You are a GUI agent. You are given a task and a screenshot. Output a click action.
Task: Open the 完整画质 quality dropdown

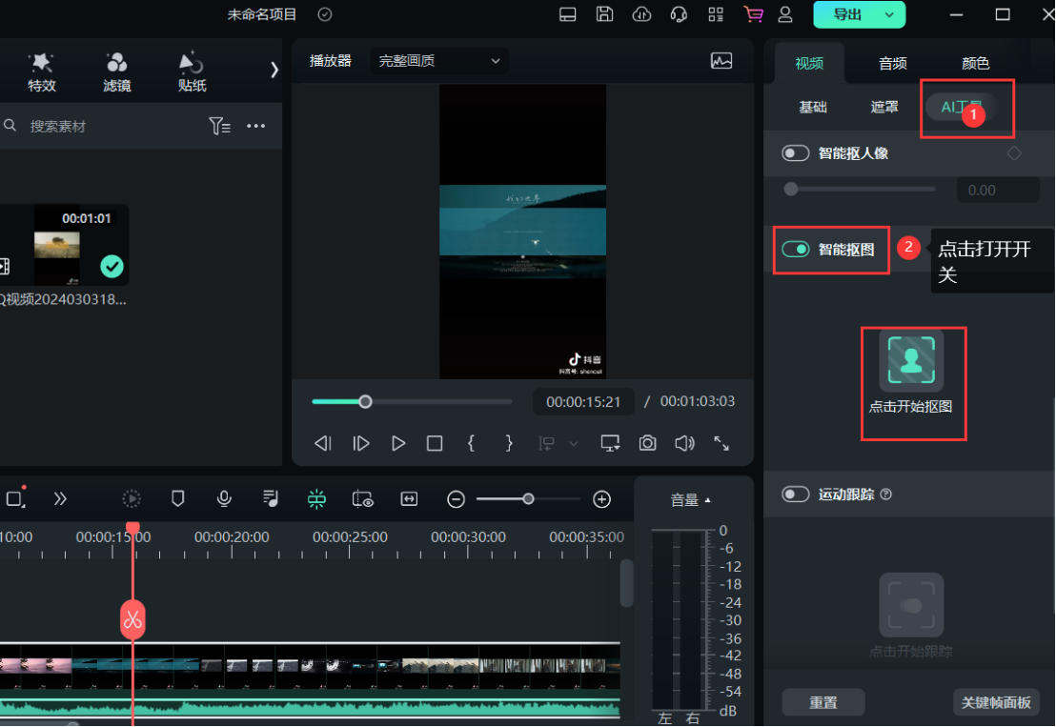[438, 61]
